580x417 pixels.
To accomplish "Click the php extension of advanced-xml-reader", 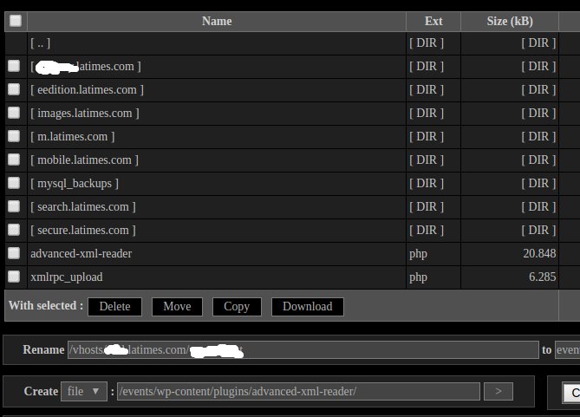I will tap(419, 254).
